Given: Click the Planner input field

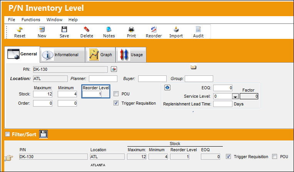Looking at the screenshot, I should (x=103, y=78).
